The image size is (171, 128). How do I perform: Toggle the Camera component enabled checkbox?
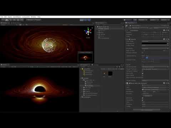(130, 39)
